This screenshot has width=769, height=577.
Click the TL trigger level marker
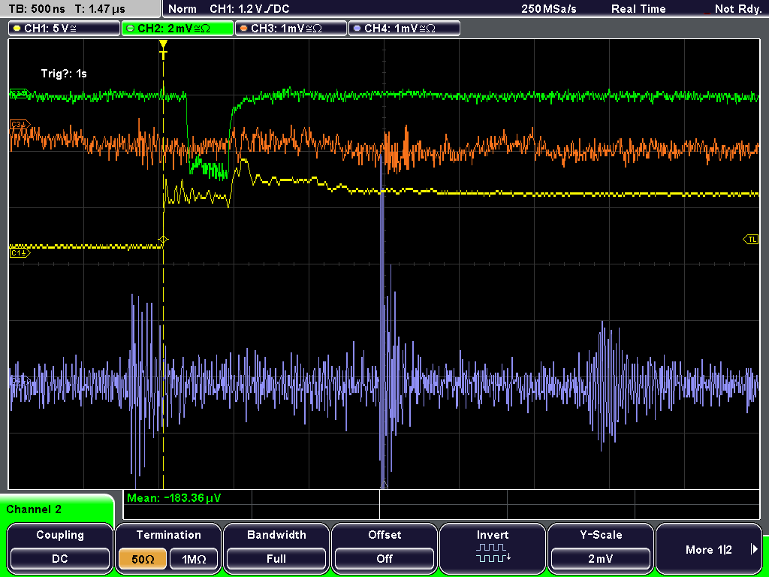coord(751,240)
